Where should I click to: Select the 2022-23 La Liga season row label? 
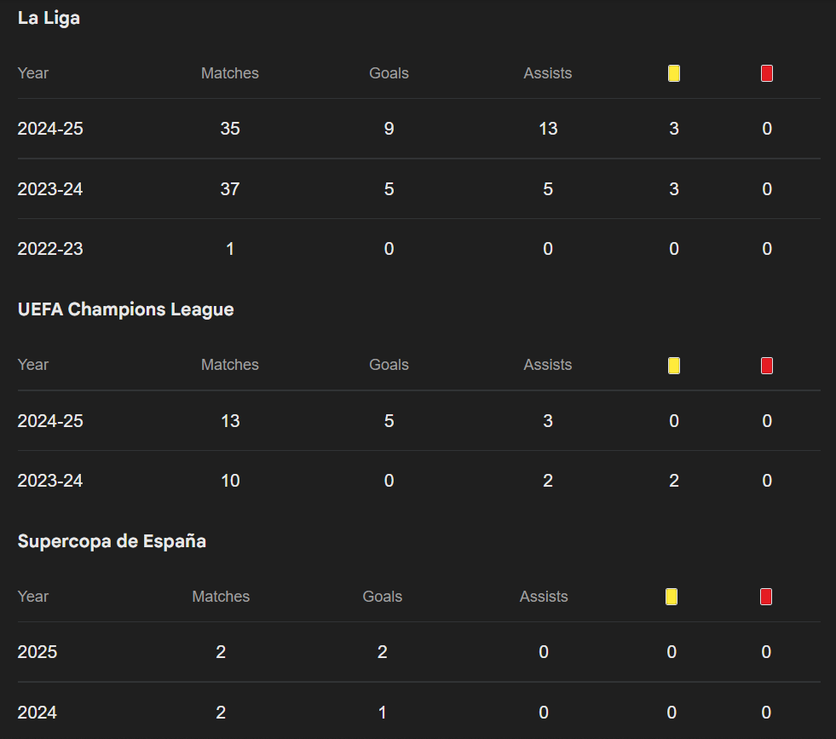(x=50, y=249)
